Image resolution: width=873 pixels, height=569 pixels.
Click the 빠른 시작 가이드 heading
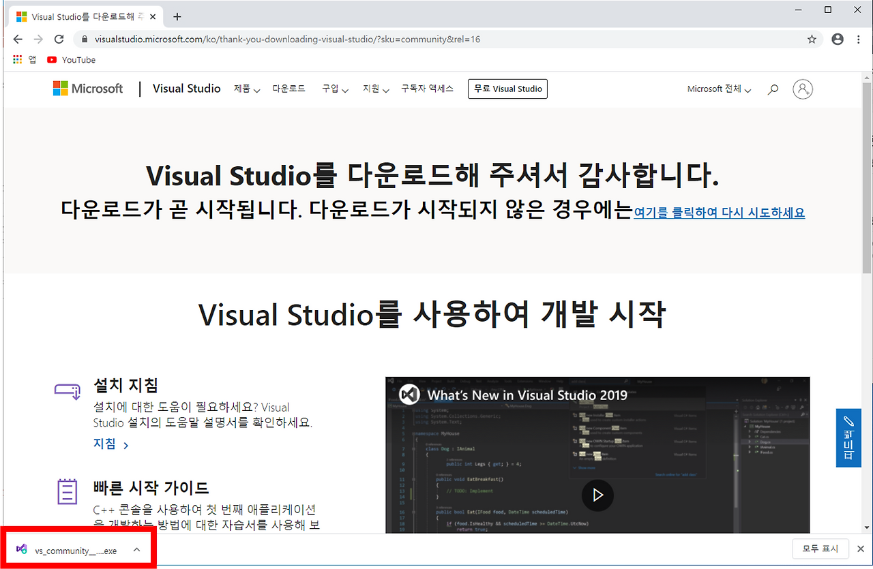[151, 488]
